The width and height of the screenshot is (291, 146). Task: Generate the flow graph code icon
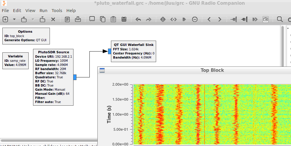173,19
